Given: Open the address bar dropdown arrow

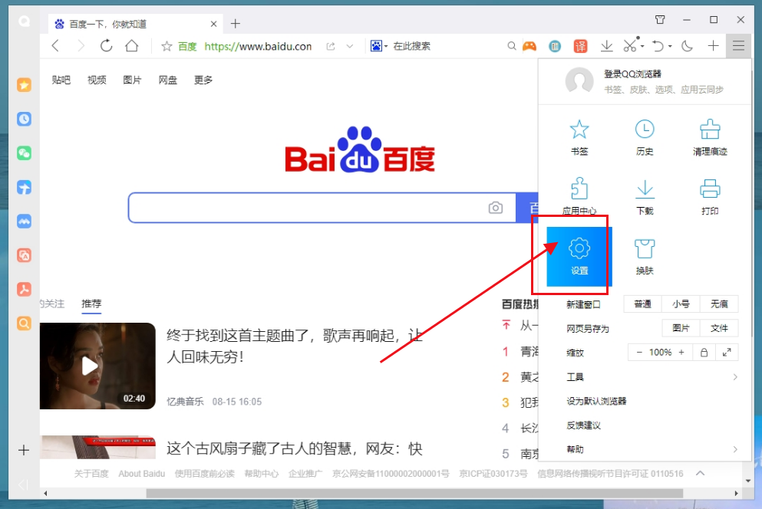Looking at the screenshot, I should point(349,46).
